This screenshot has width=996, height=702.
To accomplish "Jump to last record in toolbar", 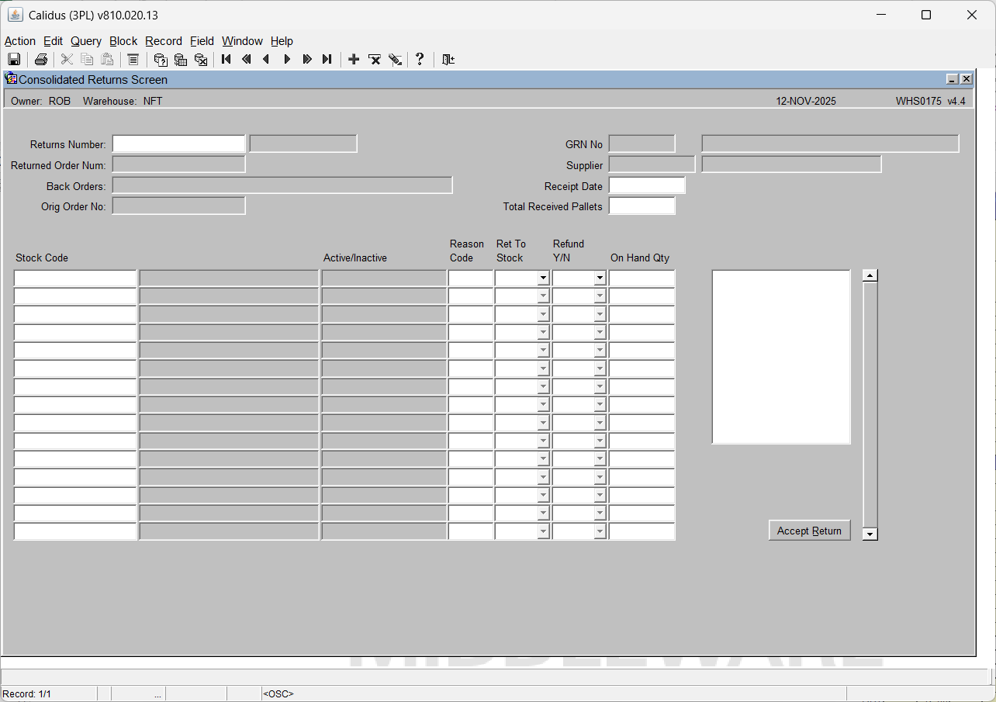I will tap(327, 60).
